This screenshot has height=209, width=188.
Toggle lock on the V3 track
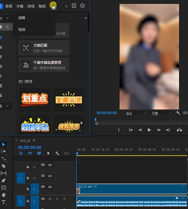pyautogui.click(x=28, y=167)
